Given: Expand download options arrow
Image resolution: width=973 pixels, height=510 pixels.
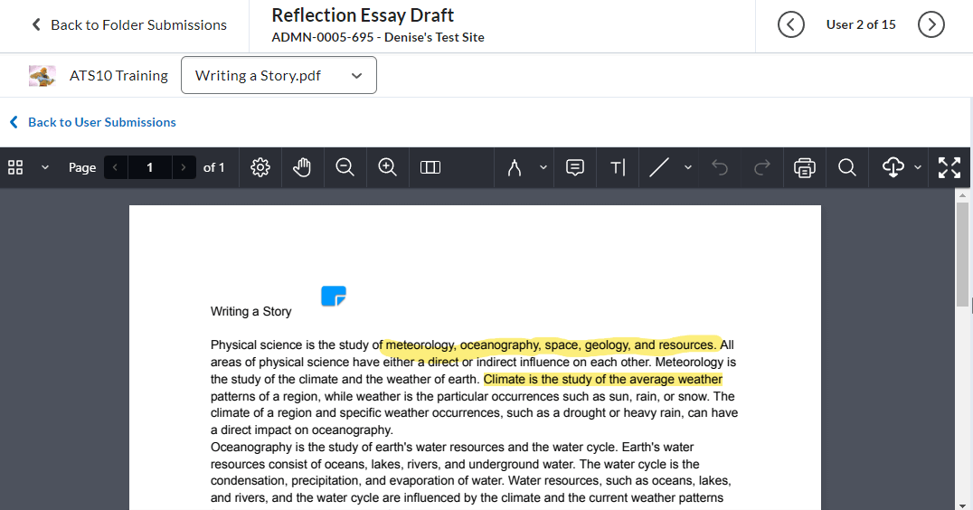Looking at the screenshot, I should click(918, 167).
